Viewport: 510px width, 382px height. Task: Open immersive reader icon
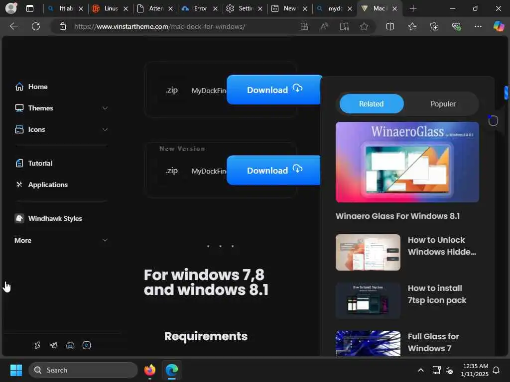344,26
